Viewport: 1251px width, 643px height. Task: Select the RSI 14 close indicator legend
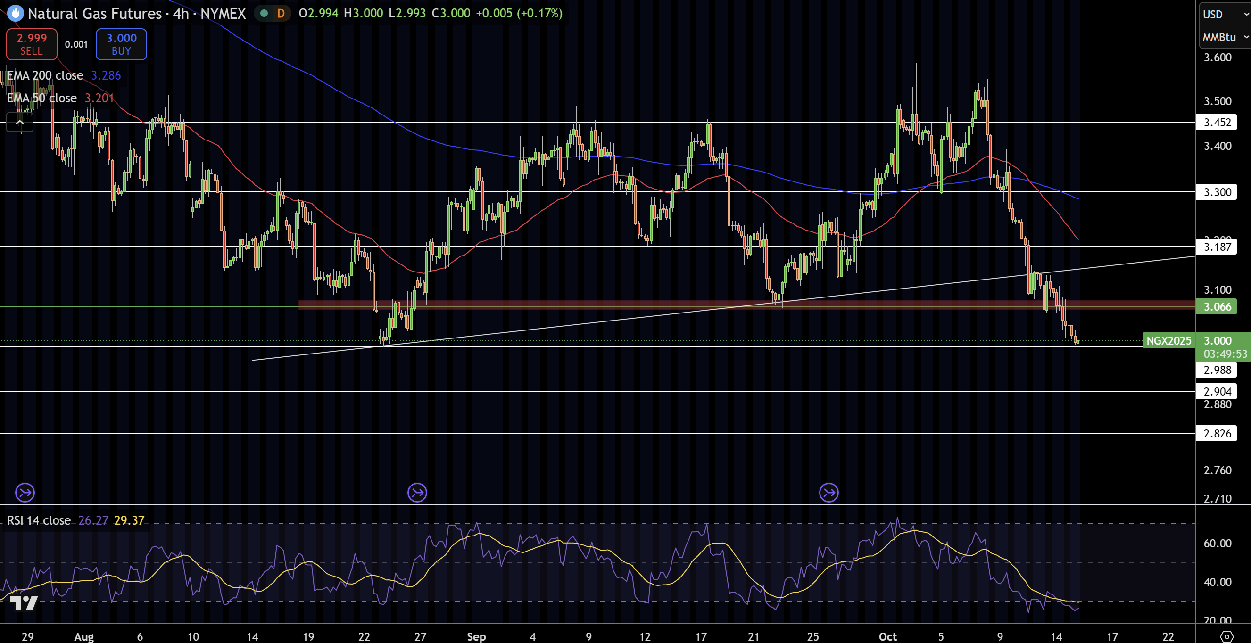coord(39,520)
